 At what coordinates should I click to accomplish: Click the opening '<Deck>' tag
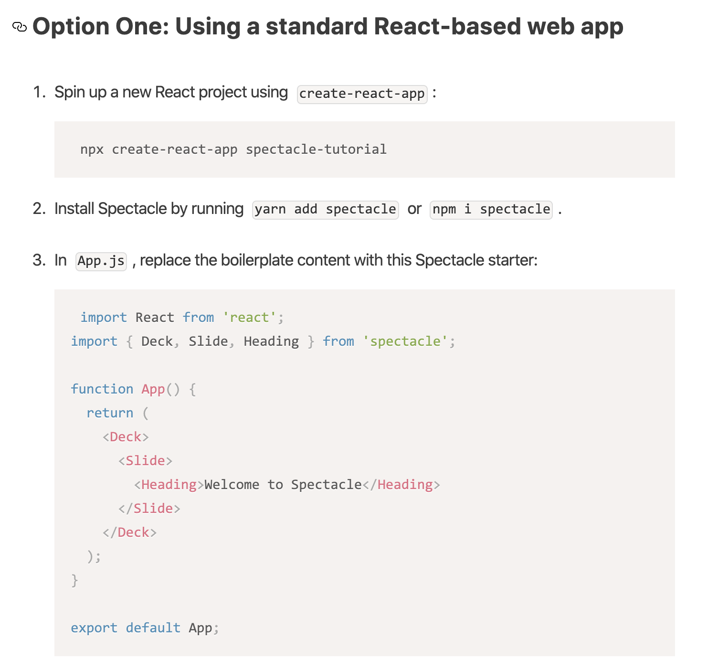(x=126, y=437)
